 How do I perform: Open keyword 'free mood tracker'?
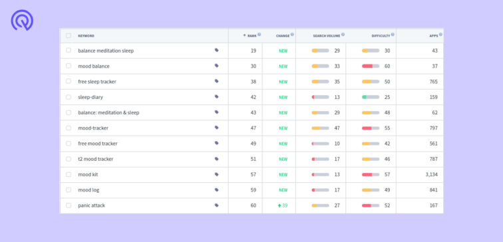point(98,144)
